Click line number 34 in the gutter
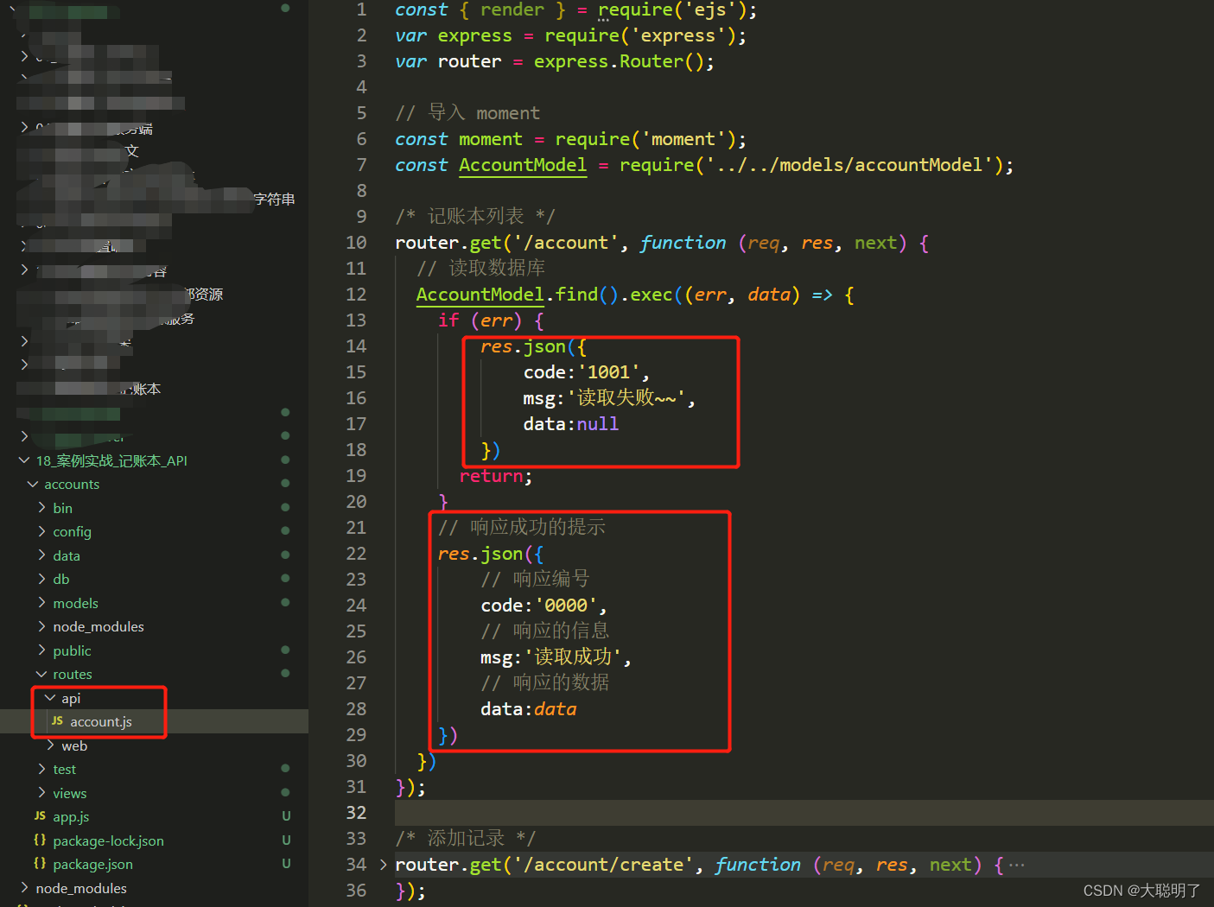This screenshot has width=1214, height=907. [x=356, y=865]
